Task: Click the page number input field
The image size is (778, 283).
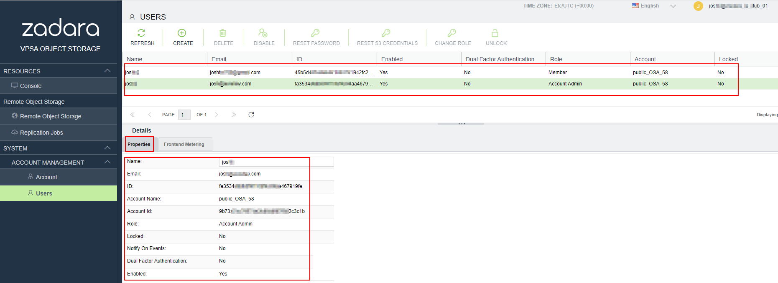Action: coord(184,115)
